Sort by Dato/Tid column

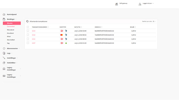pos(78,27)
